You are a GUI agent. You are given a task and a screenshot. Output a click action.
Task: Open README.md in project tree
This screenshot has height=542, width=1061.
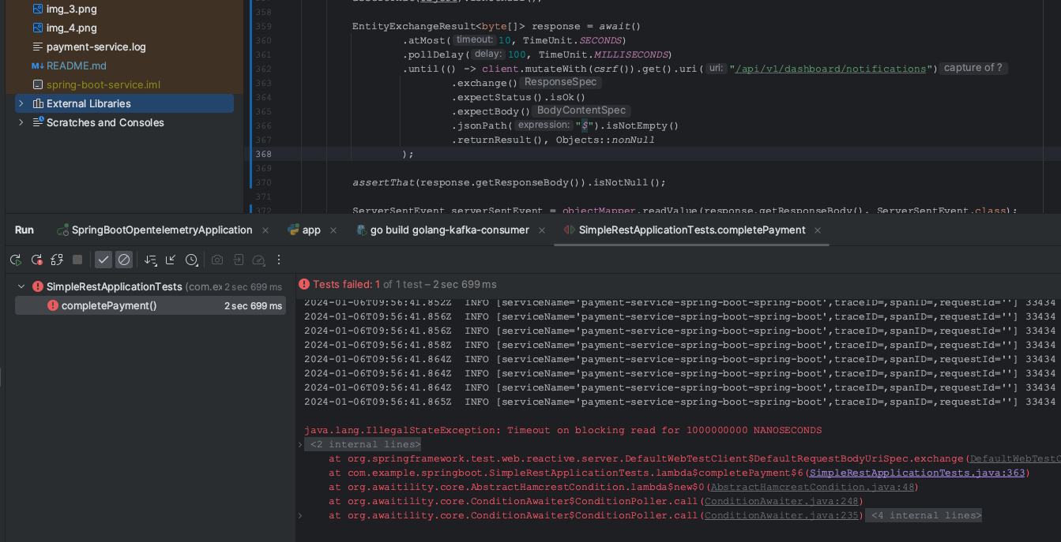[x=76, y=65]
